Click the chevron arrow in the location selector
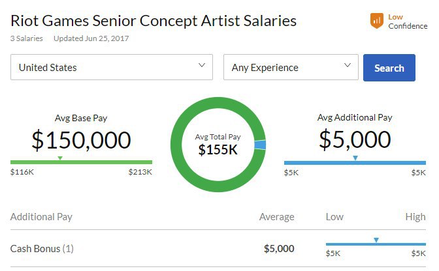 [202, 65]
